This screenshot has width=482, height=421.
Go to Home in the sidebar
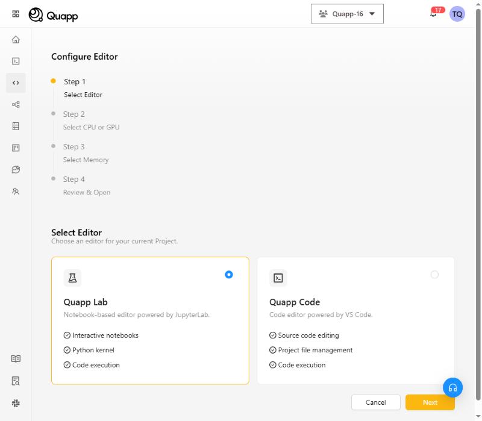point(16,40)
